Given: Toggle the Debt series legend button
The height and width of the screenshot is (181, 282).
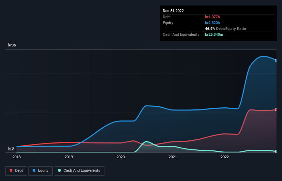Looking at the screenshot, I should click(x=16, y=171).
